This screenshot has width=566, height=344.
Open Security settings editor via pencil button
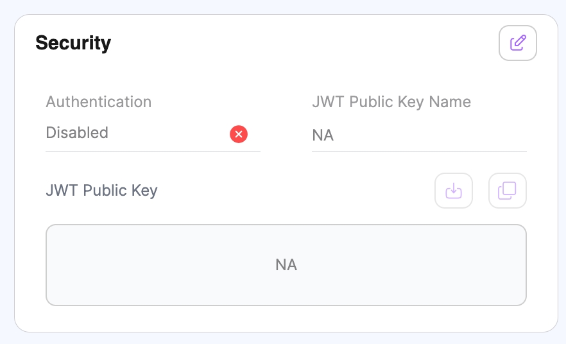pyautogui.click(x=518, y=43)
